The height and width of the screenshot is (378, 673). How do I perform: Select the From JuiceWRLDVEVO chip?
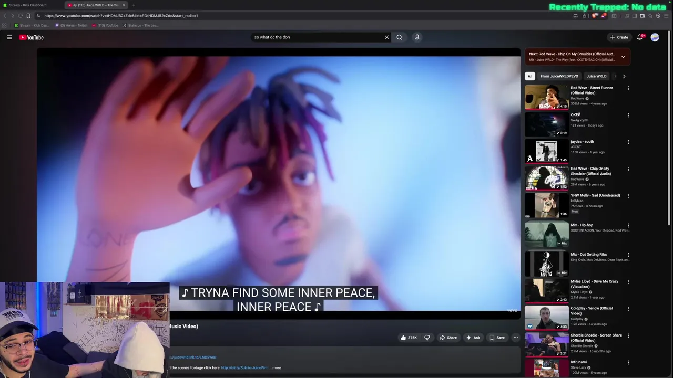pos(559,76)
